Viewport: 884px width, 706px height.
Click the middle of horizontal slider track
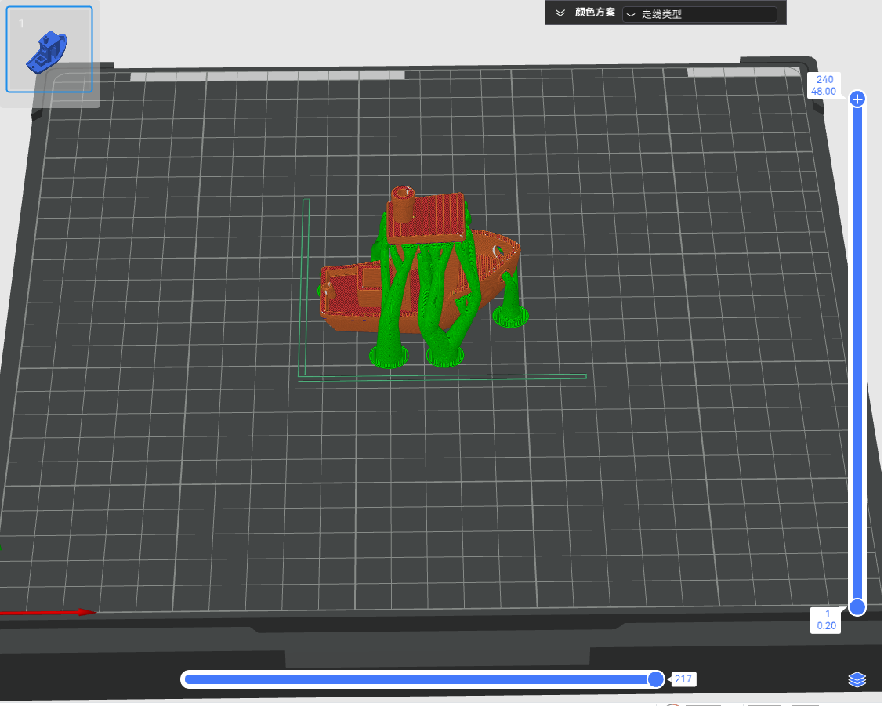pyautogui.click(x=419, y=679)
